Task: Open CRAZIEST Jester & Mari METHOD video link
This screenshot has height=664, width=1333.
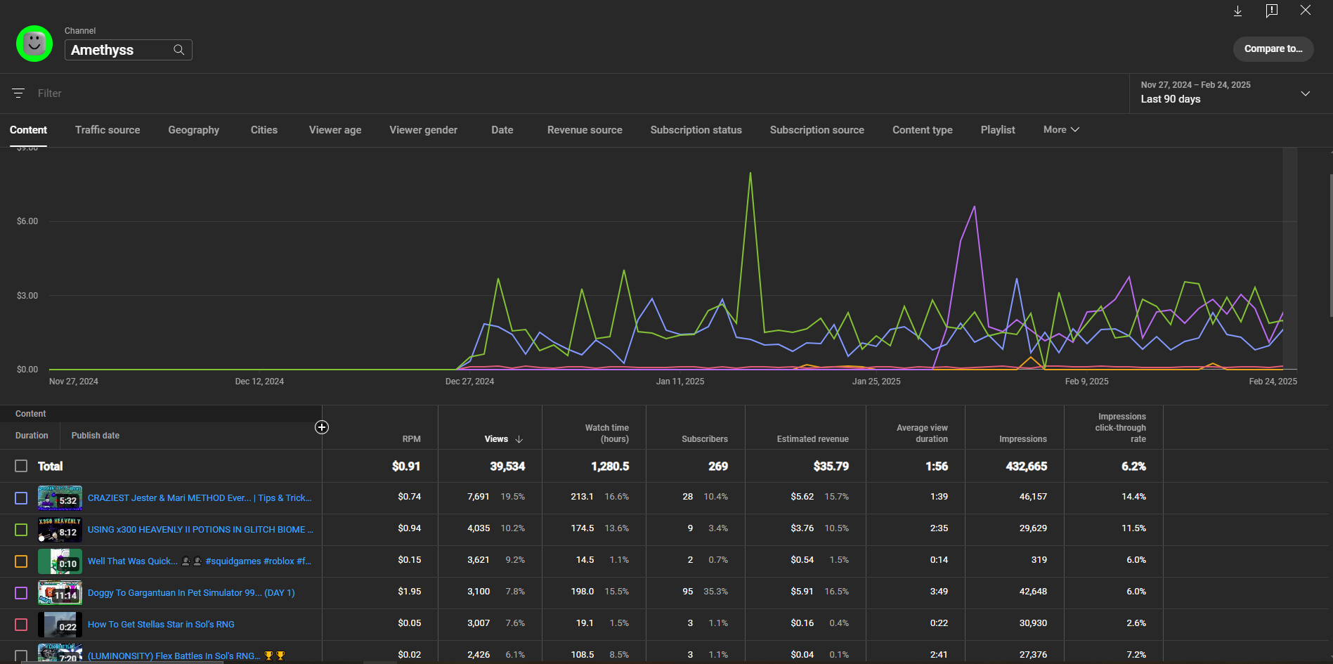Action: (200, 497)
